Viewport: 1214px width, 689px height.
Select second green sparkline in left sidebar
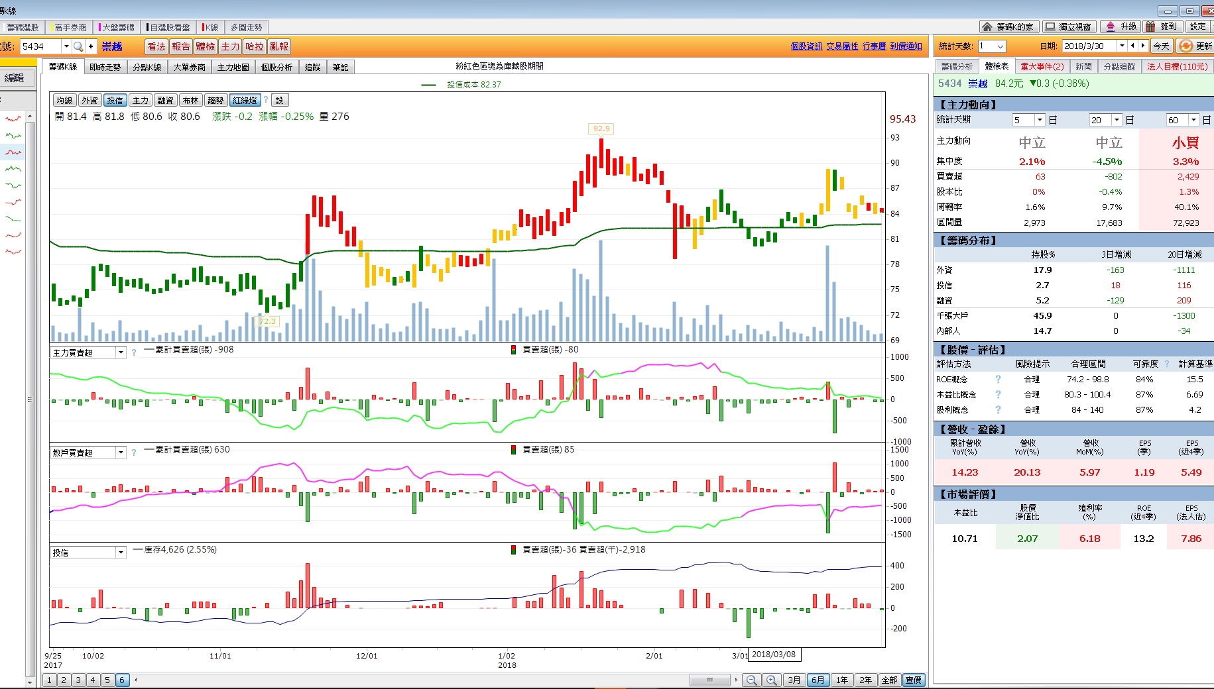pyautogui.click(x=13, y=135)
